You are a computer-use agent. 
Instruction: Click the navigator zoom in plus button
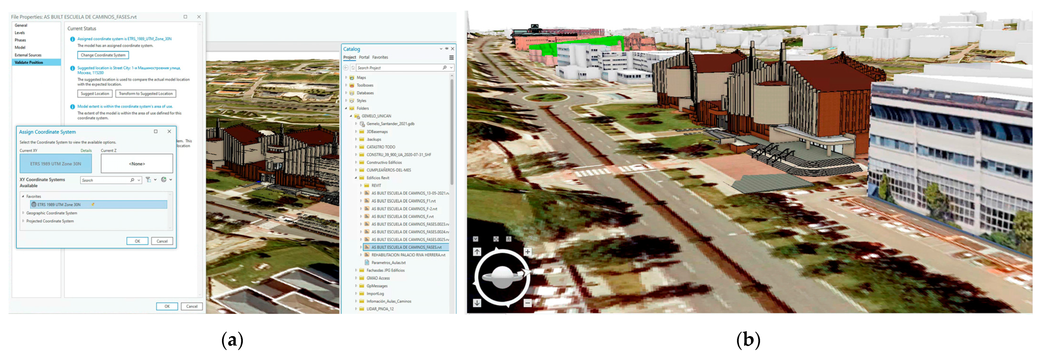click(x=527, y=252)
